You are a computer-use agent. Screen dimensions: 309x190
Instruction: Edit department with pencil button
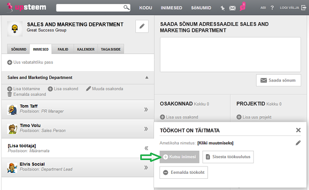click(142, 26)
